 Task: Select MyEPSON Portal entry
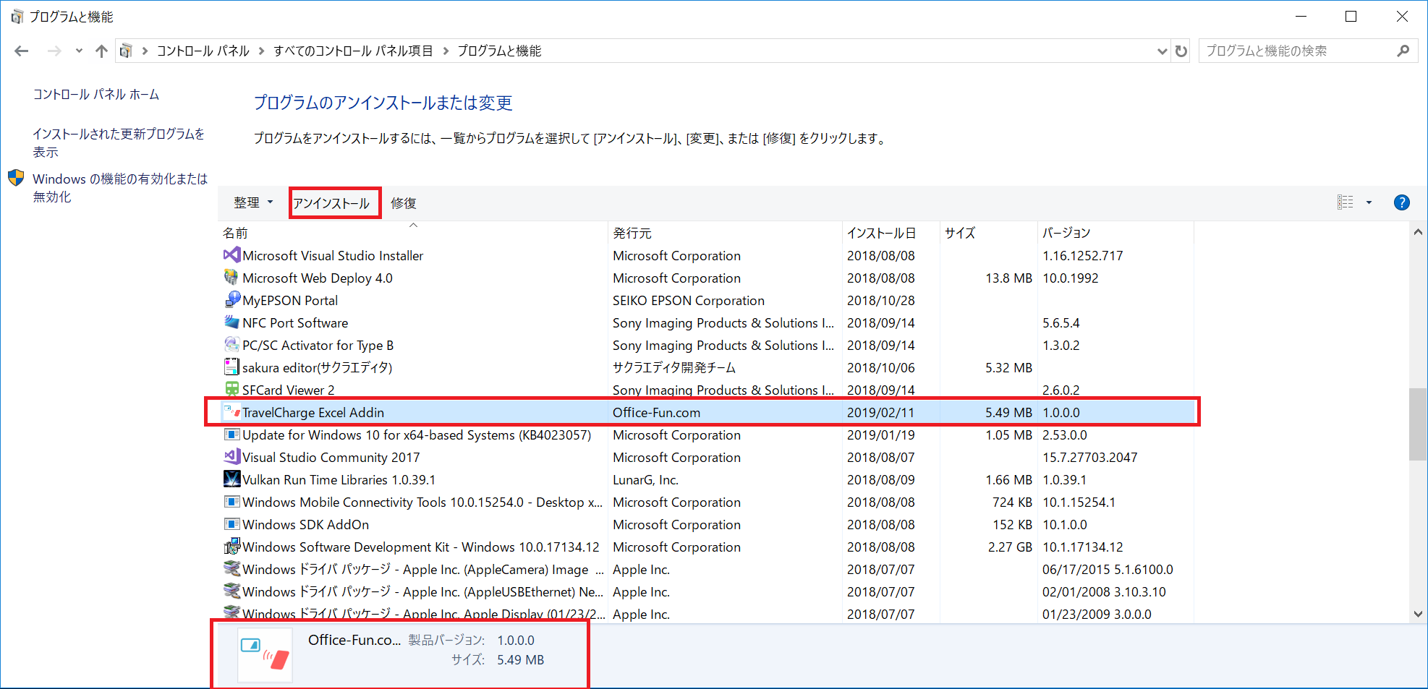click(x=290, y=301)
